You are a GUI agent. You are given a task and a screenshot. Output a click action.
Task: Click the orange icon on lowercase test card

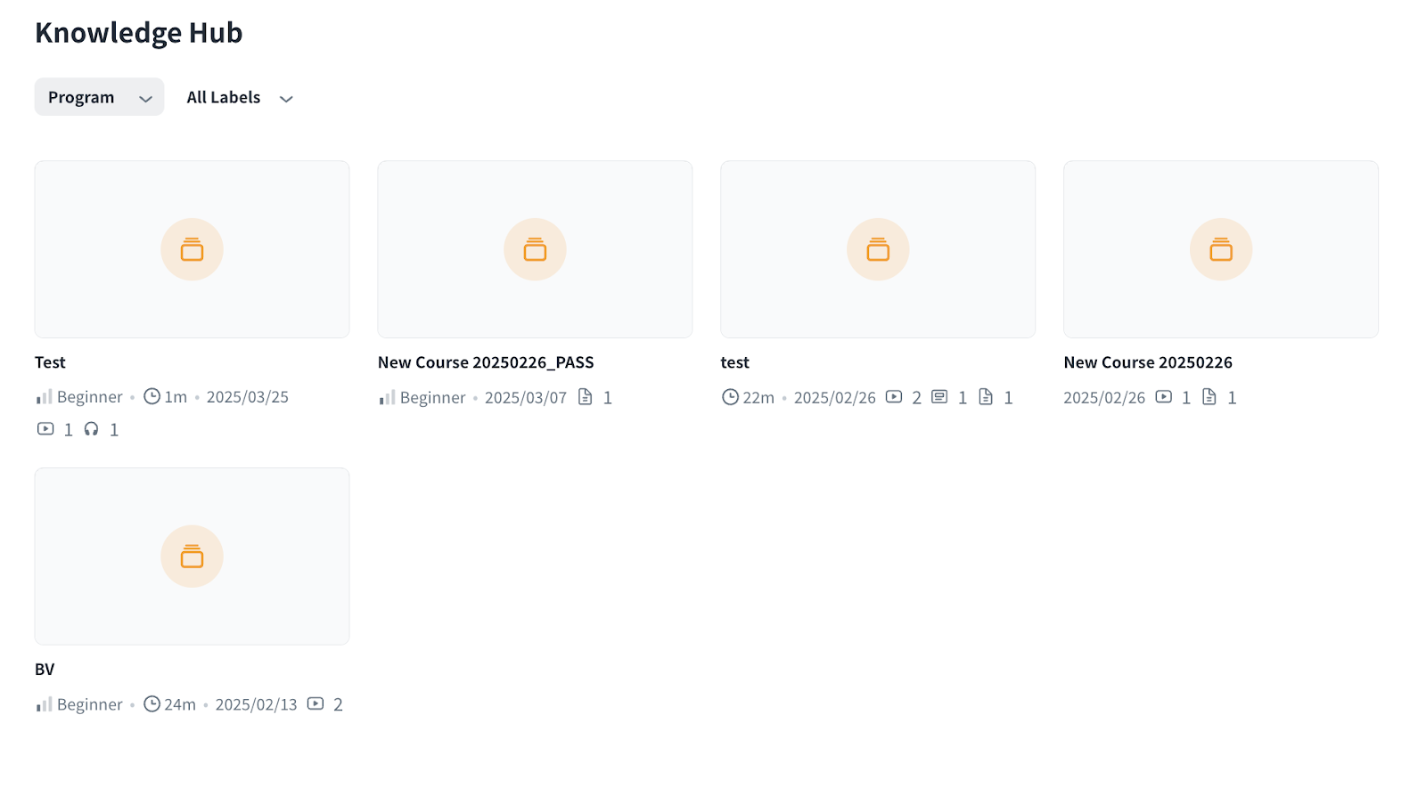(x=878, y=249)
